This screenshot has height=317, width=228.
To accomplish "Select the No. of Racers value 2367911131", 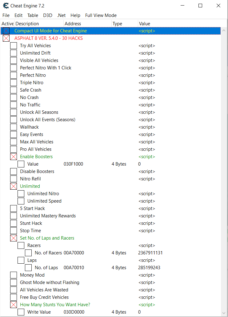I will (150, 253).
